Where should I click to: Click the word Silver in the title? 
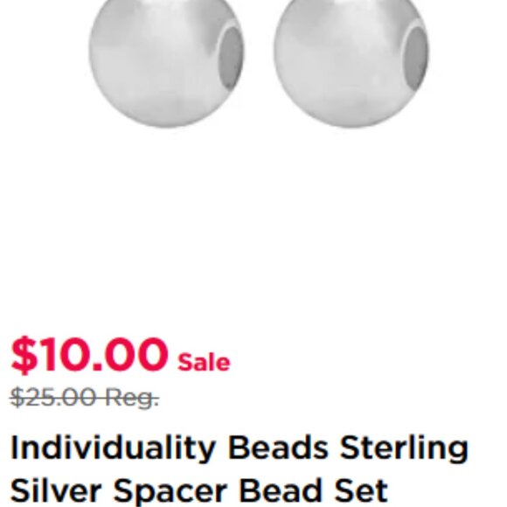point(56,491)
